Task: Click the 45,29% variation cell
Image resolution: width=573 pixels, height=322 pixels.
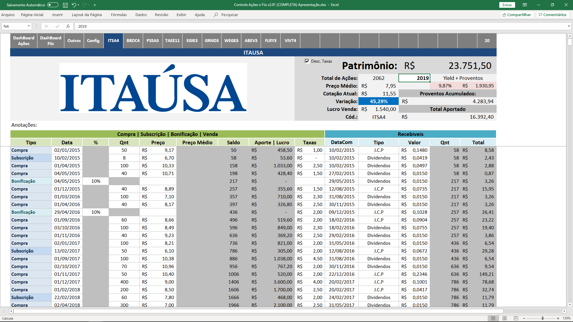Action: pyautogui.click(x=378, y=101)
